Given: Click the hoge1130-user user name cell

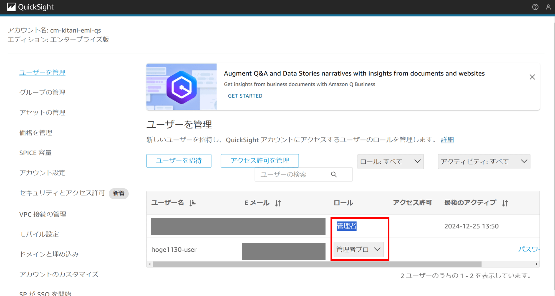Looking at the screenshot, I should click(174, 250).
